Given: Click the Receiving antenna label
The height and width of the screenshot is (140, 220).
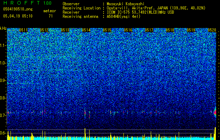Looking at the screenshot, I should 80,16.
